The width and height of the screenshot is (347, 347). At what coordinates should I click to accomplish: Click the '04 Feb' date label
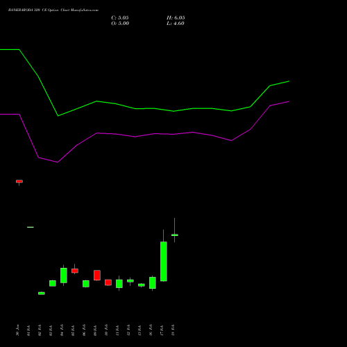click(x=62, y=330)
